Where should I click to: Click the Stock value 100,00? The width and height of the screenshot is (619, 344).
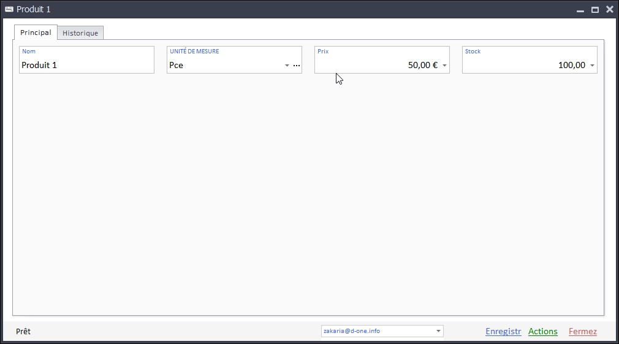coord(571,65)
